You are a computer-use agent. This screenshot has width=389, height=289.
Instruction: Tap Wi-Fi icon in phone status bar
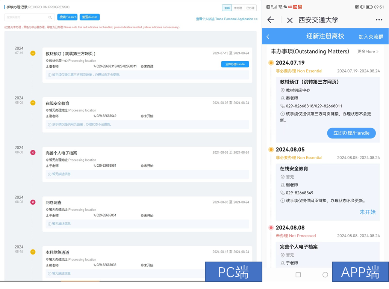[280, 7]
